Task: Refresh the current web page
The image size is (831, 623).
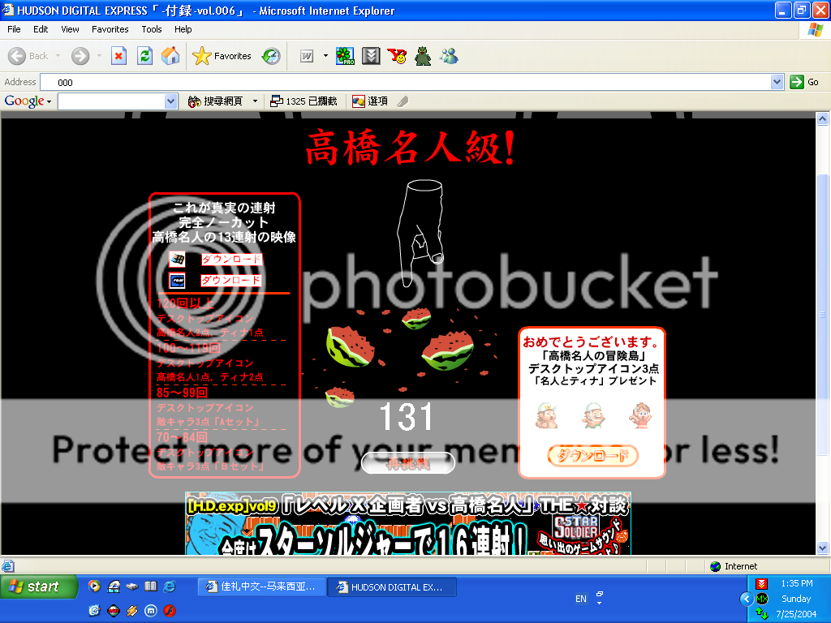Action: 144,56
